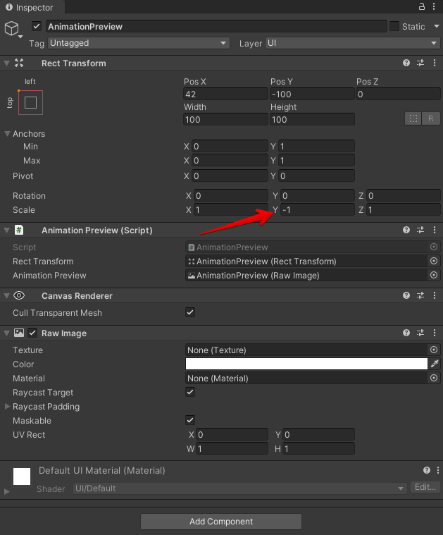The image size is (443, 535).
Task: Open Default UI Material options menu
Action: 438,471
